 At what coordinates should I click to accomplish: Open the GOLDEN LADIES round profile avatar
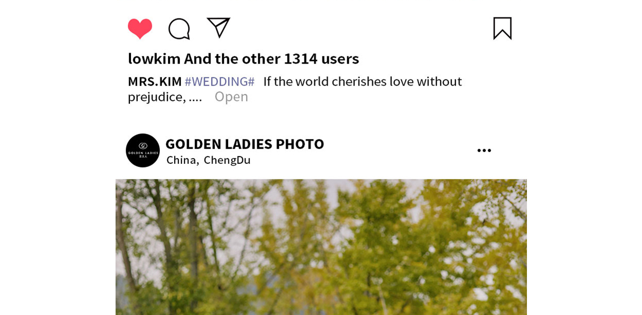point(143,151)
